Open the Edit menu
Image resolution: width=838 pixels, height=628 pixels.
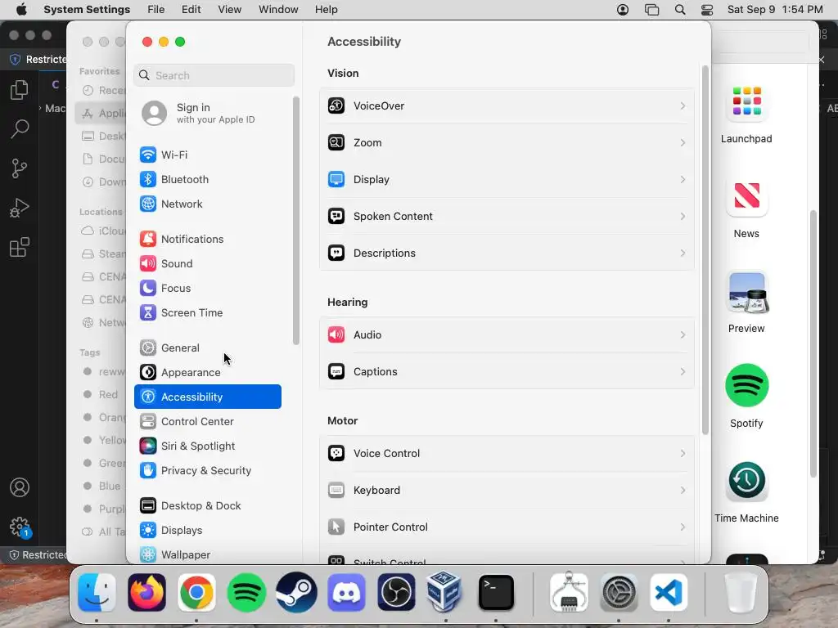(x=191, y=10)
